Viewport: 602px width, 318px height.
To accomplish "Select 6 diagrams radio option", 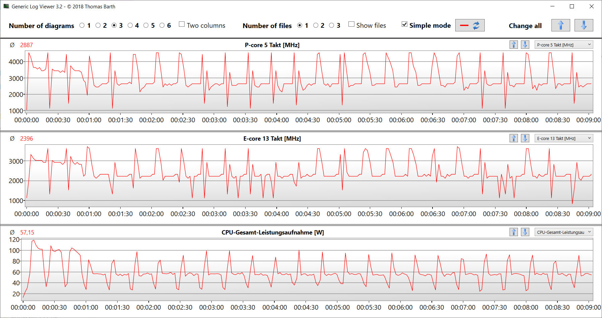I will point(162,25).
